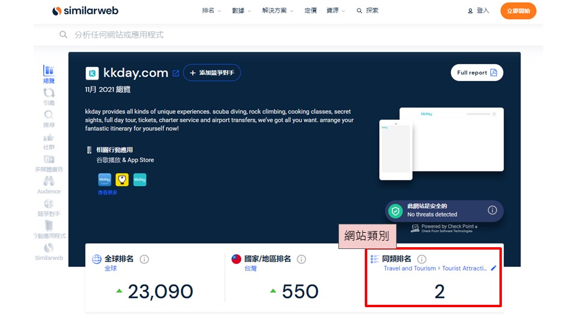Expand the 資源 menu

335,11
